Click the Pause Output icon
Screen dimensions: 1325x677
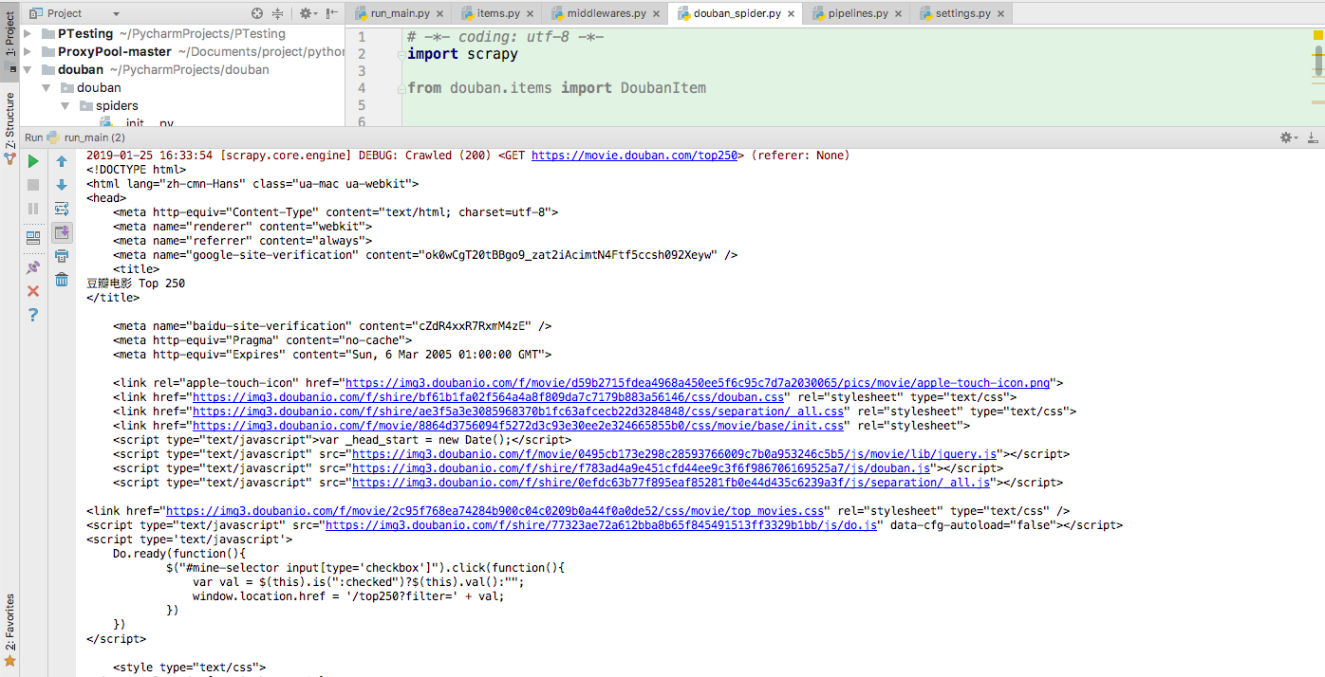tap(33, 209)
